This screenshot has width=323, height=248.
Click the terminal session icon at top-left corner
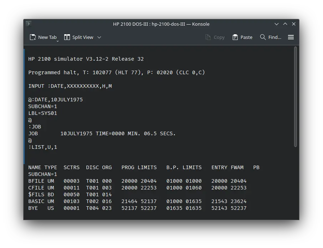[x=28, y=24]
